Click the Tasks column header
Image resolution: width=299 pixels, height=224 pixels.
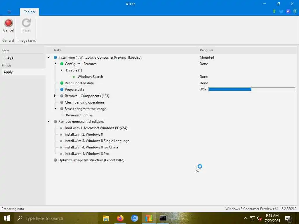[58, 50]
